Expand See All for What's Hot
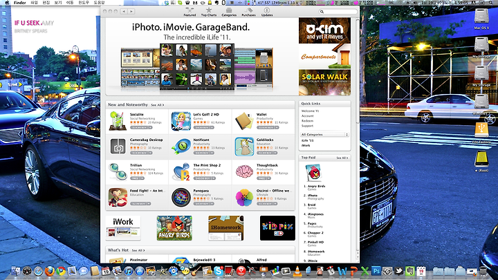This screenshot has width=498, height=280. 138,250
